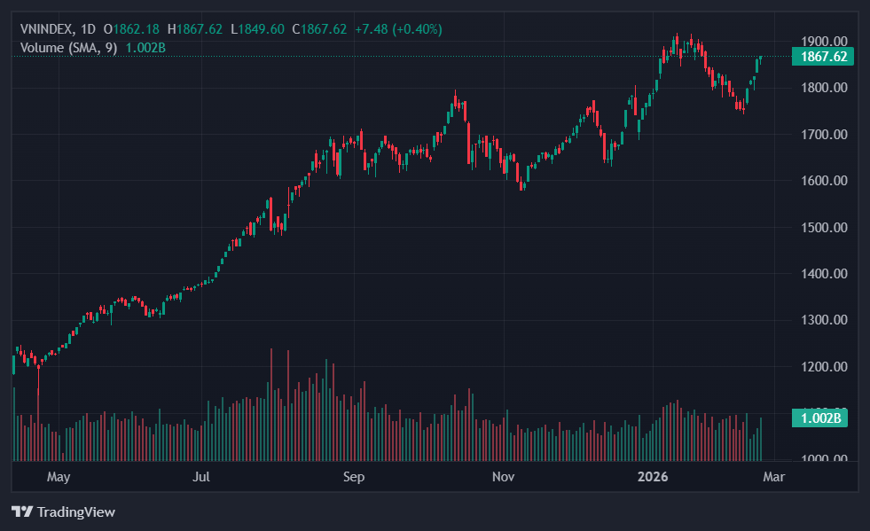This screenshot has height=531, width=870.
Task: Click the Jul label on time axis
Action: (x=201, y=477)
